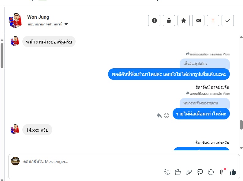Image resolution: width=243 pixels, height=181 pixels.
Task: Open the emoji picker in reply box
Action: (211, 172)
